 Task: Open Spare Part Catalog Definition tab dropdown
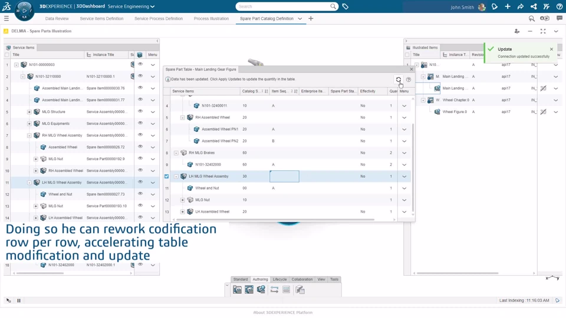point(300,18)
